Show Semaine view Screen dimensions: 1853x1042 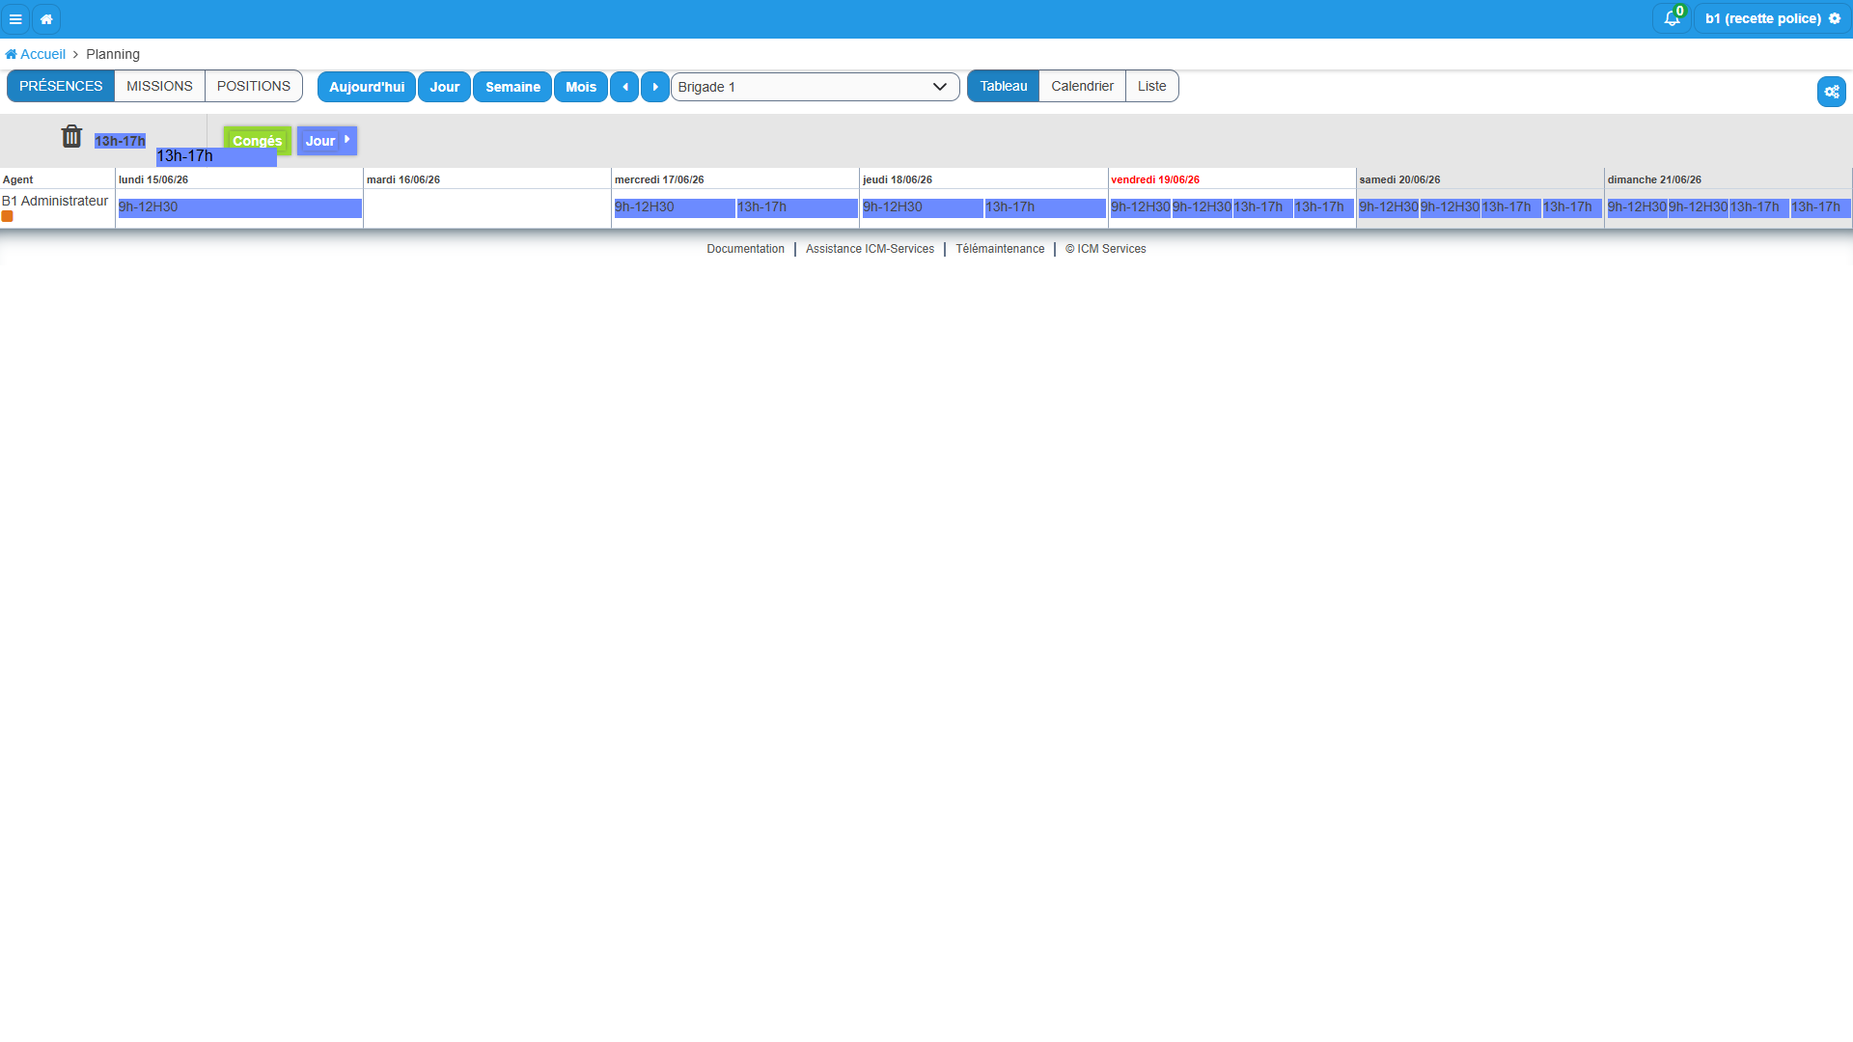[512, 87]
